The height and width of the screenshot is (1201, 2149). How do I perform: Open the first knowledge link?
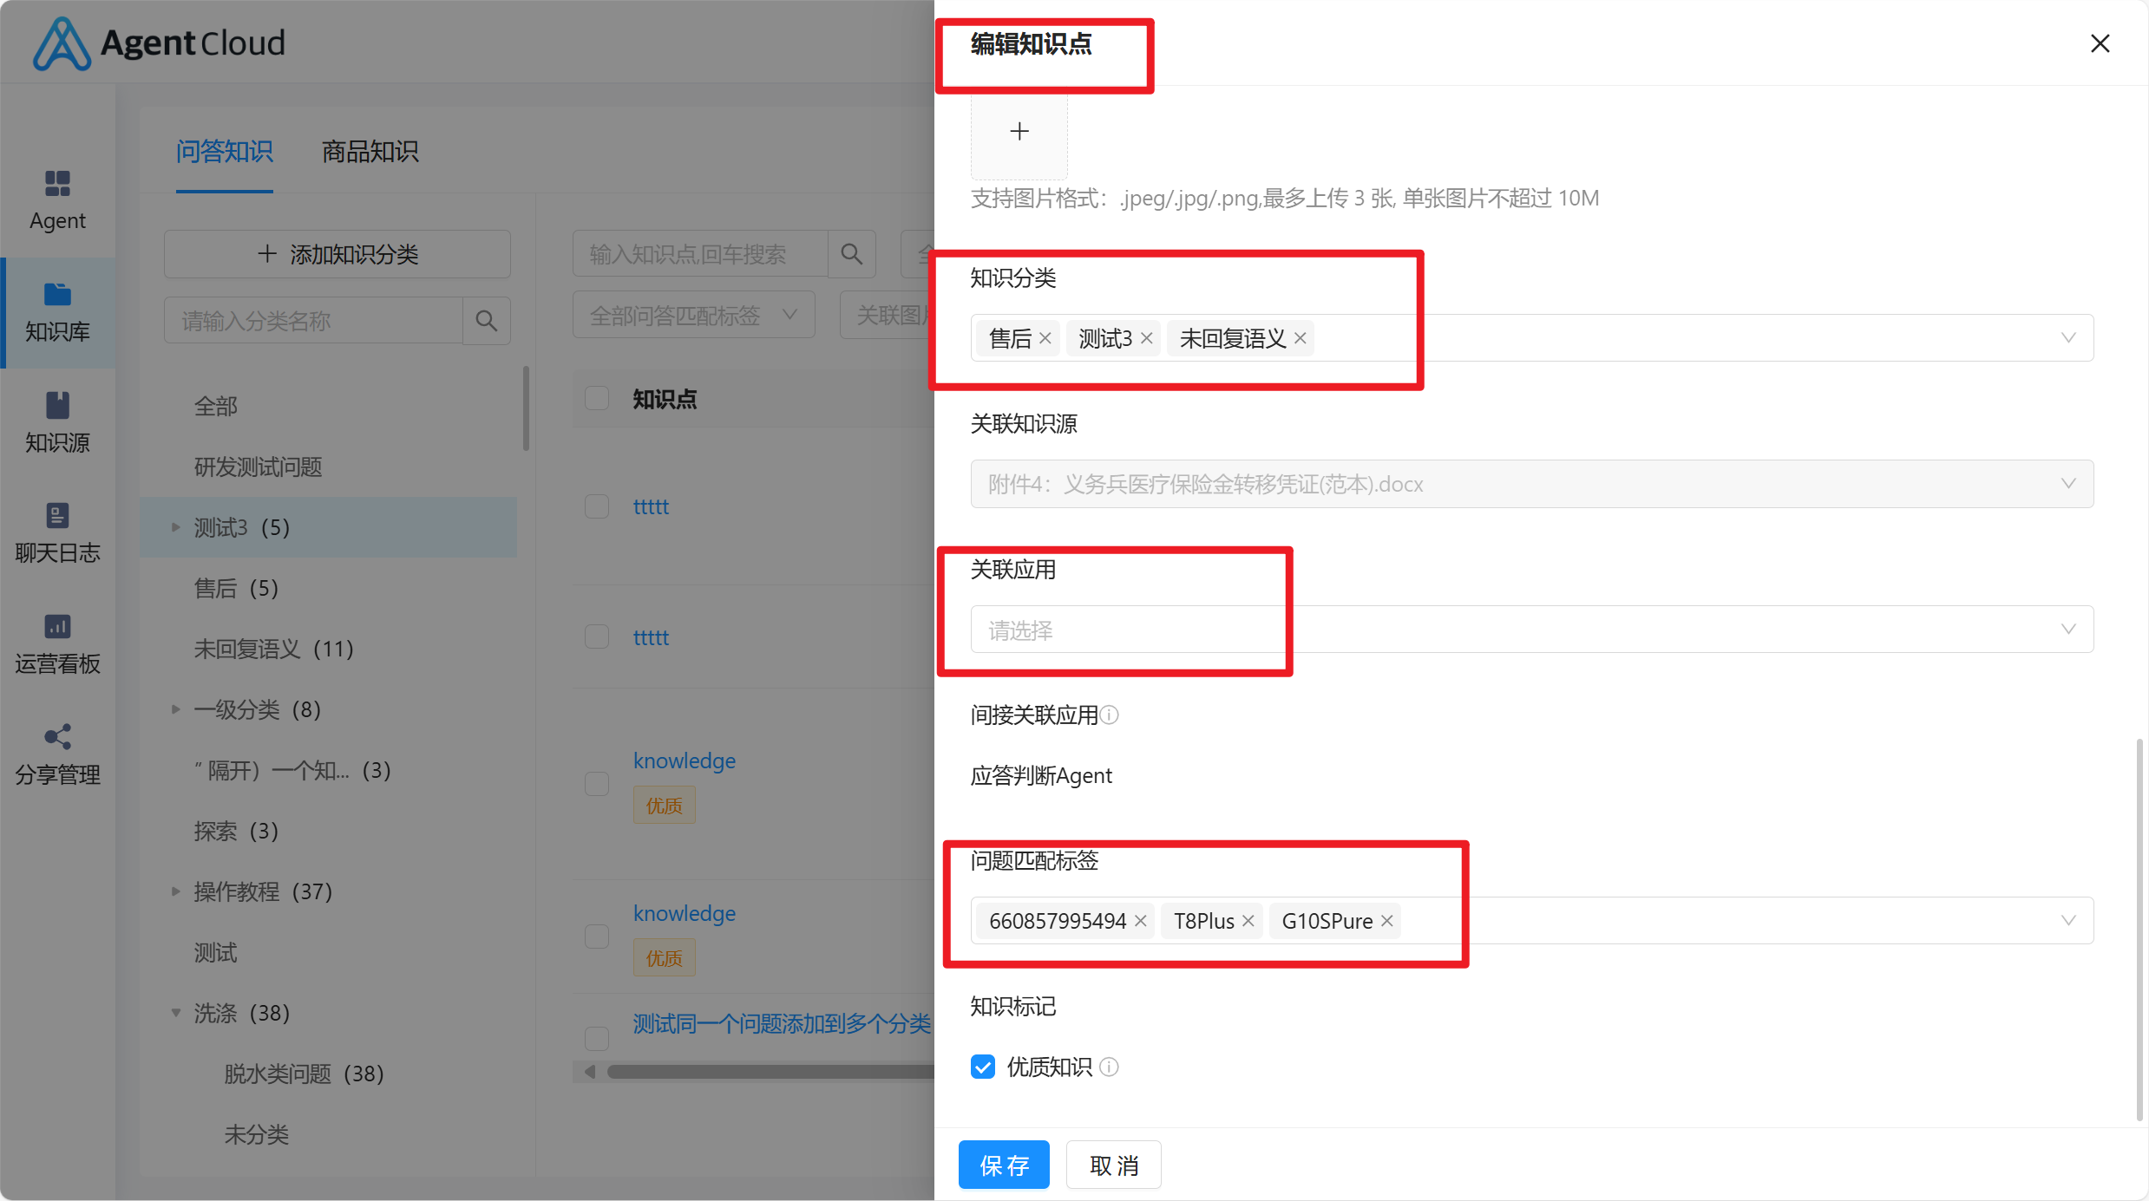coord(684,760)
